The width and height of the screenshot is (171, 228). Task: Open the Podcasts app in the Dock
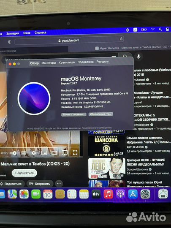(120, 194)
